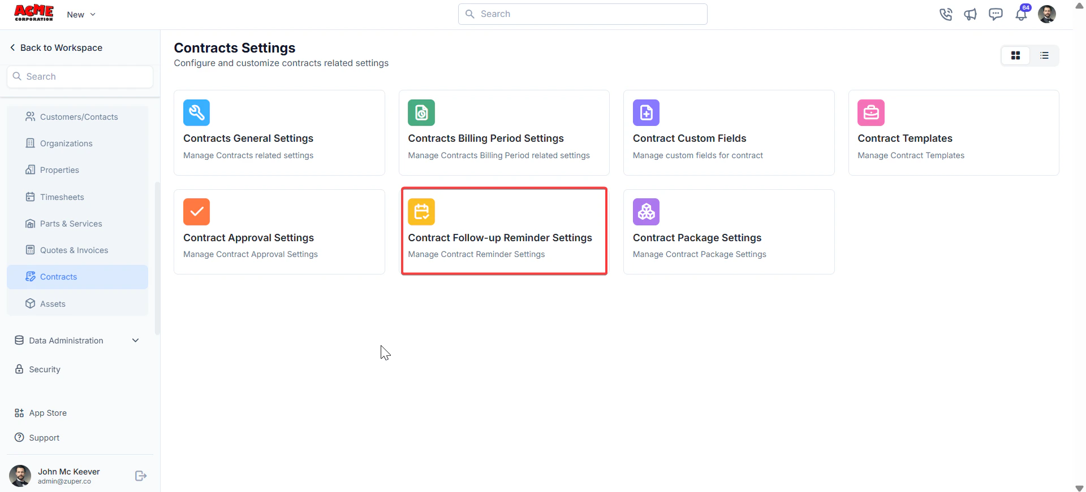
Task: Click "Manage Contract Package Settings" text
Action: 699,254
